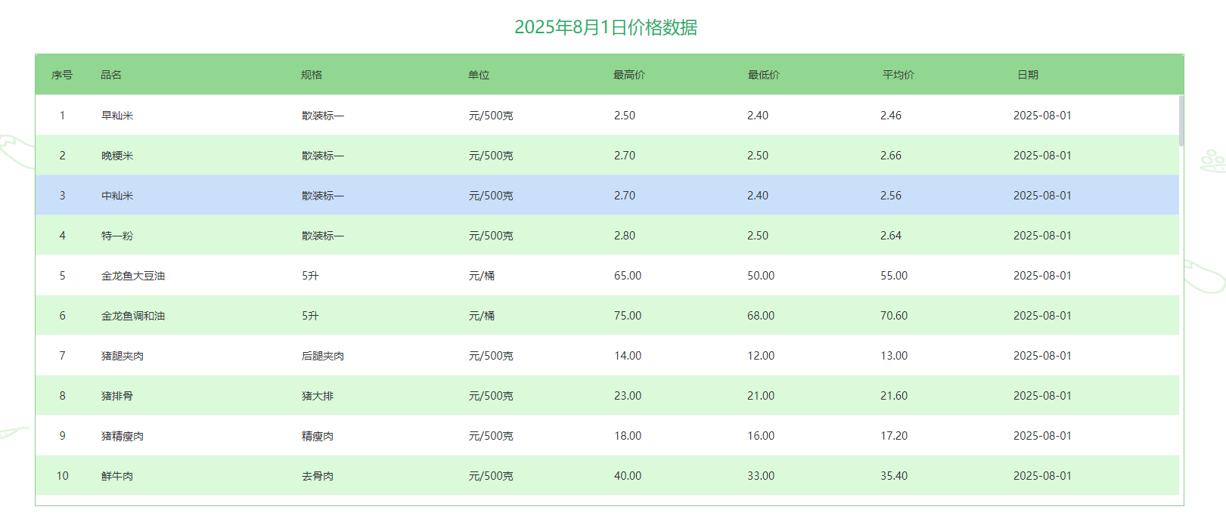Screen dimensions: 1226x516
Task: Click 元/500克 unit in 晚粳米 row
Action: (491, 156)
